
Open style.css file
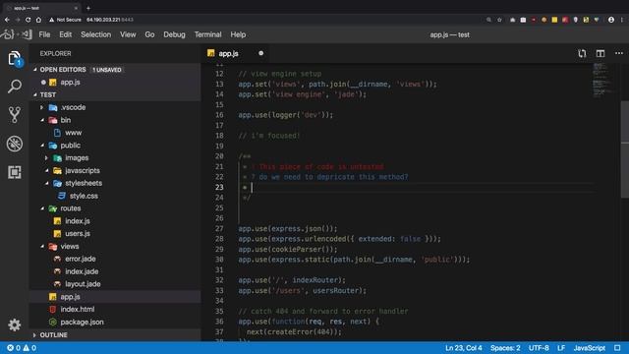coord(84,196)
